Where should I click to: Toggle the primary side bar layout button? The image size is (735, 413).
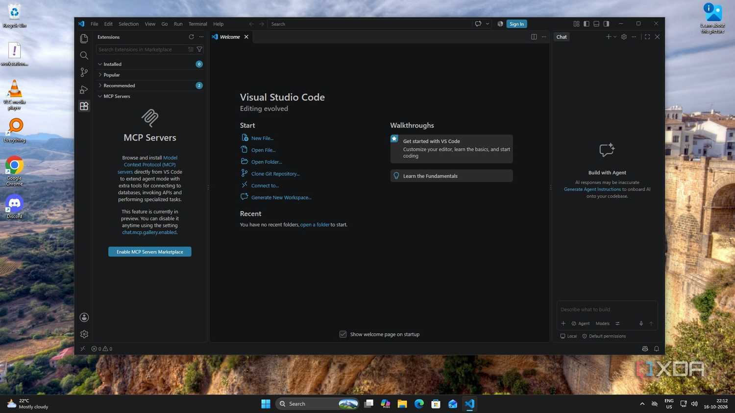click(587, 23)
